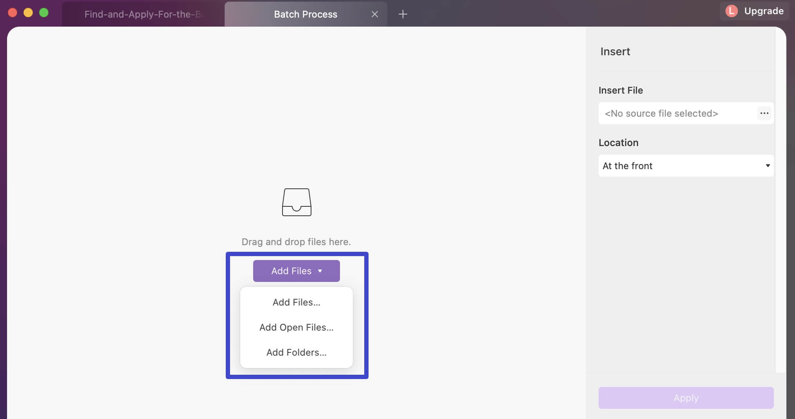This screenshot has height=419, width=795.
Task: Select the Batch Process tab
Action: tap(305, 14)
